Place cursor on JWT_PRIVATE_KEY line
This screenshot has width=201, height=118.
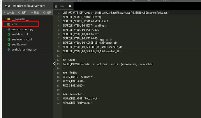(115, 13)
